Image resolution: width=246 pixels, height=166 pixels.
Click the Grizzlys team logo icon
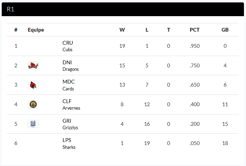tap(33, 124)
